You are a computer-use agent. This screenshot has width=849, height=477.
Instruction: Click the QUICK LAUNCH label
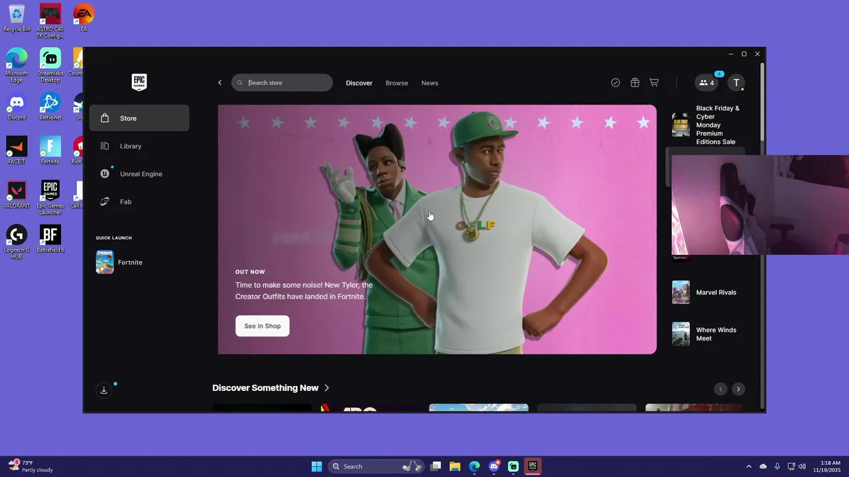tap(113, 238)
